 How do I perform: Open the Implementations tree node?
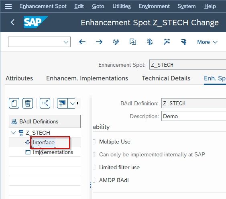(x=53, y=152)
